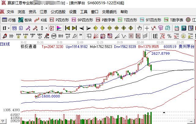This screenshot has width=196, height=124.
Task: Select the parallel lines tool
Action: click(145, 36)
